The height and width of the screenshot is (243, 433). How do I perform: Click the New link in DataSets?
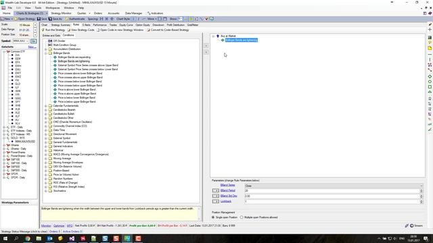(32, 47)
